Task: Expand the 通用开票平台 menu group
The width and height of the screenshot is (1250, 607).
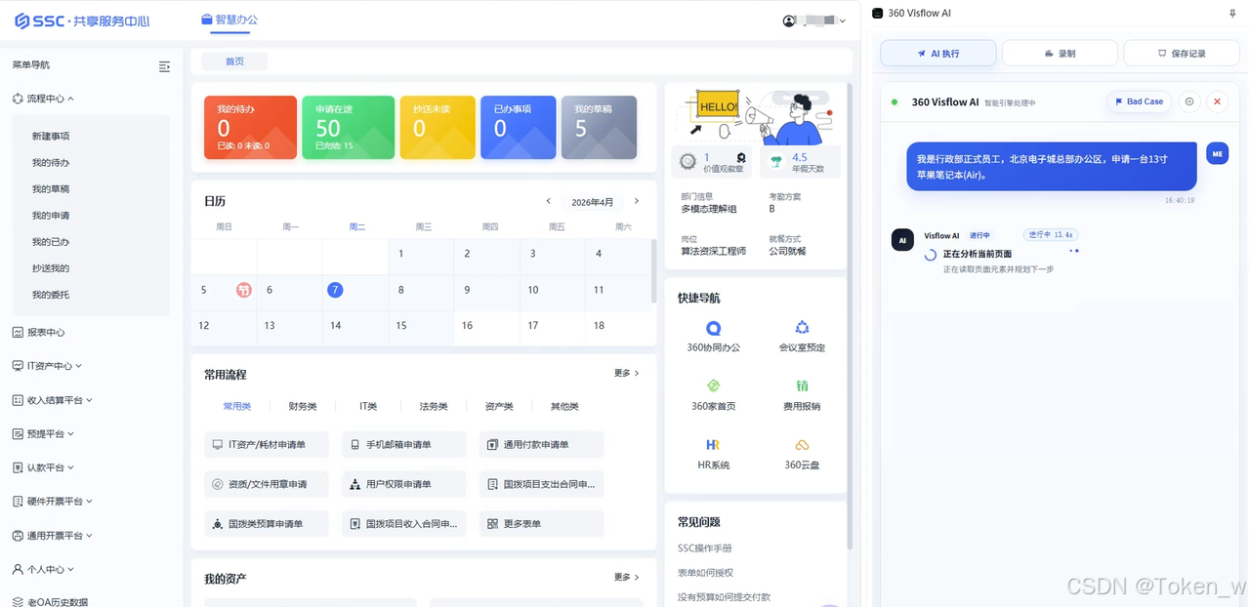Action: (x=53, y=535)
